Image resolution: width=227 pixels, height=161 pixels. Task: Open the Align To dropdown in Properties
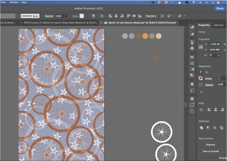(202, 110)
